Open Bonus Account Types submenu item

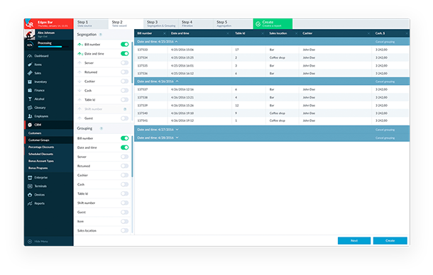point(41,161)
